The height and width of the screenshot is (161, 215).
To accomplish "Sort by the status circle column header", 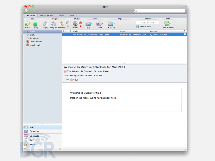I will point(64,31).
